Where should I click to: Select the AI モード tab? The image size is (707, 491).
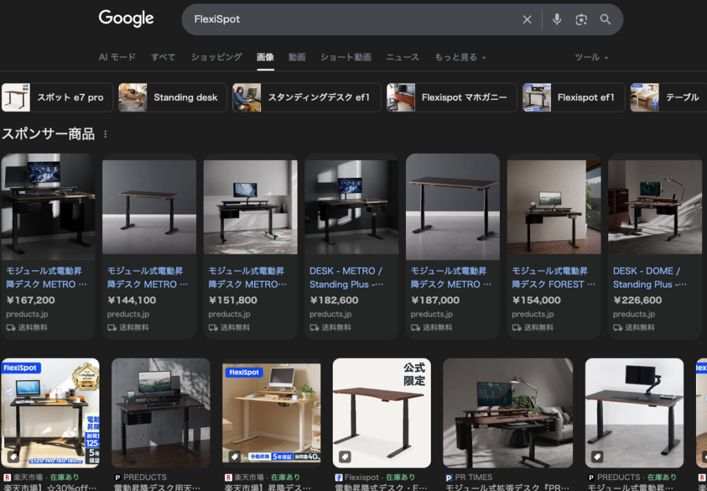click(x=117, y=57)
